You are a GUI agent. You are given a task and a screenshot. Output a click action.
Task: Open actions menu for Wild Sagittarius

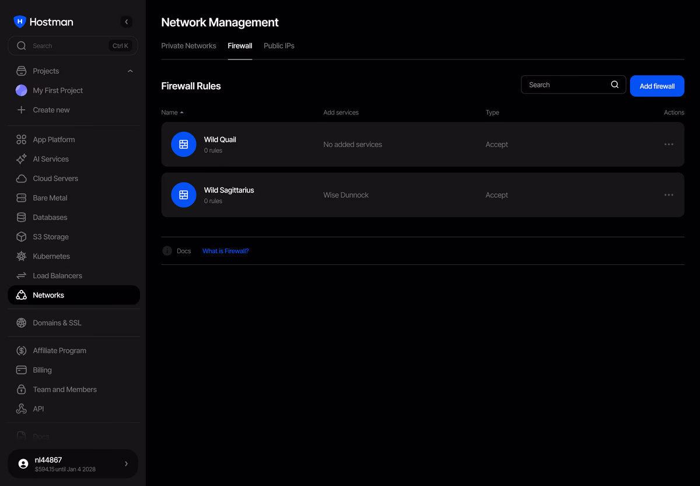click(x=669, y=195)
